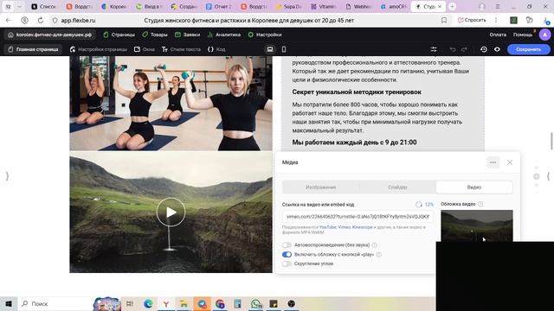Open the tab group dropdown arrow

pos(19,7)
